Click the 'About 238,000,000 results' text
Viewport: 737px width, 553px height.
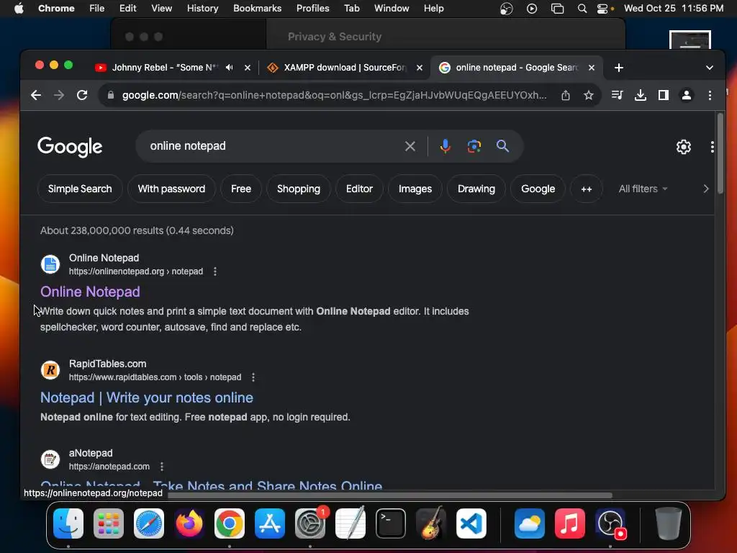tap(137, 231)
